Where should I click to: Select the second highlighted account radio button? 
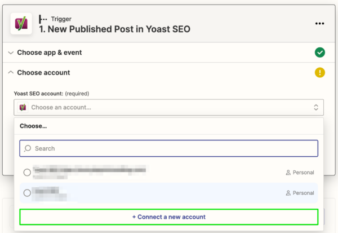click(x=27, y=193)
